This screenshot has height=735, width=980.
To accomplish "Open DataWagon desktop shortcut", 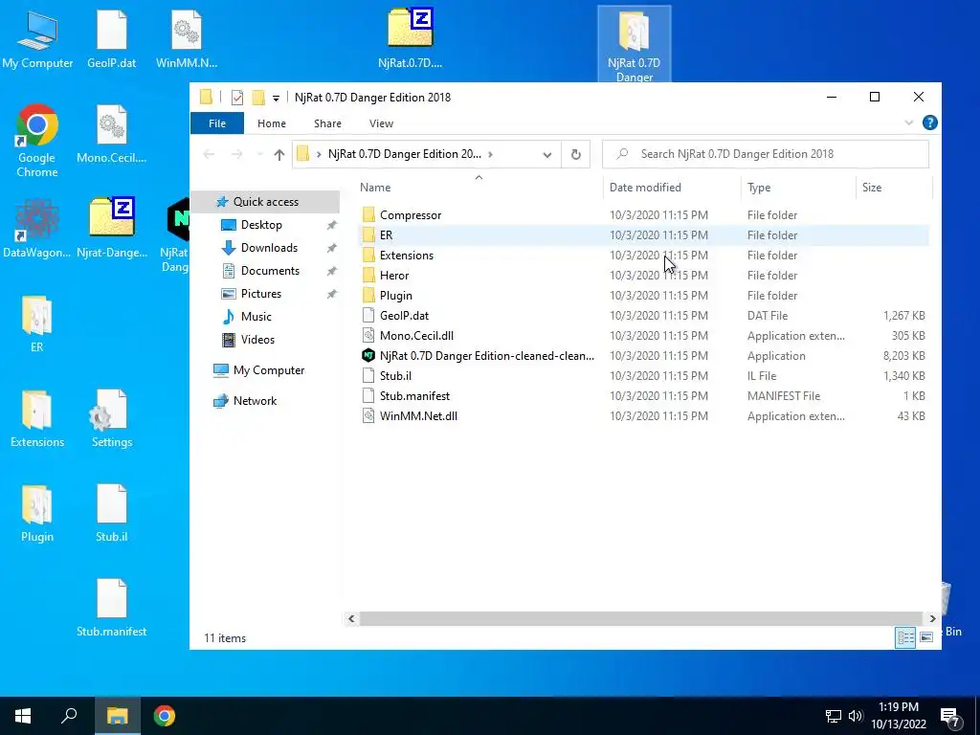I will point(37,228).
